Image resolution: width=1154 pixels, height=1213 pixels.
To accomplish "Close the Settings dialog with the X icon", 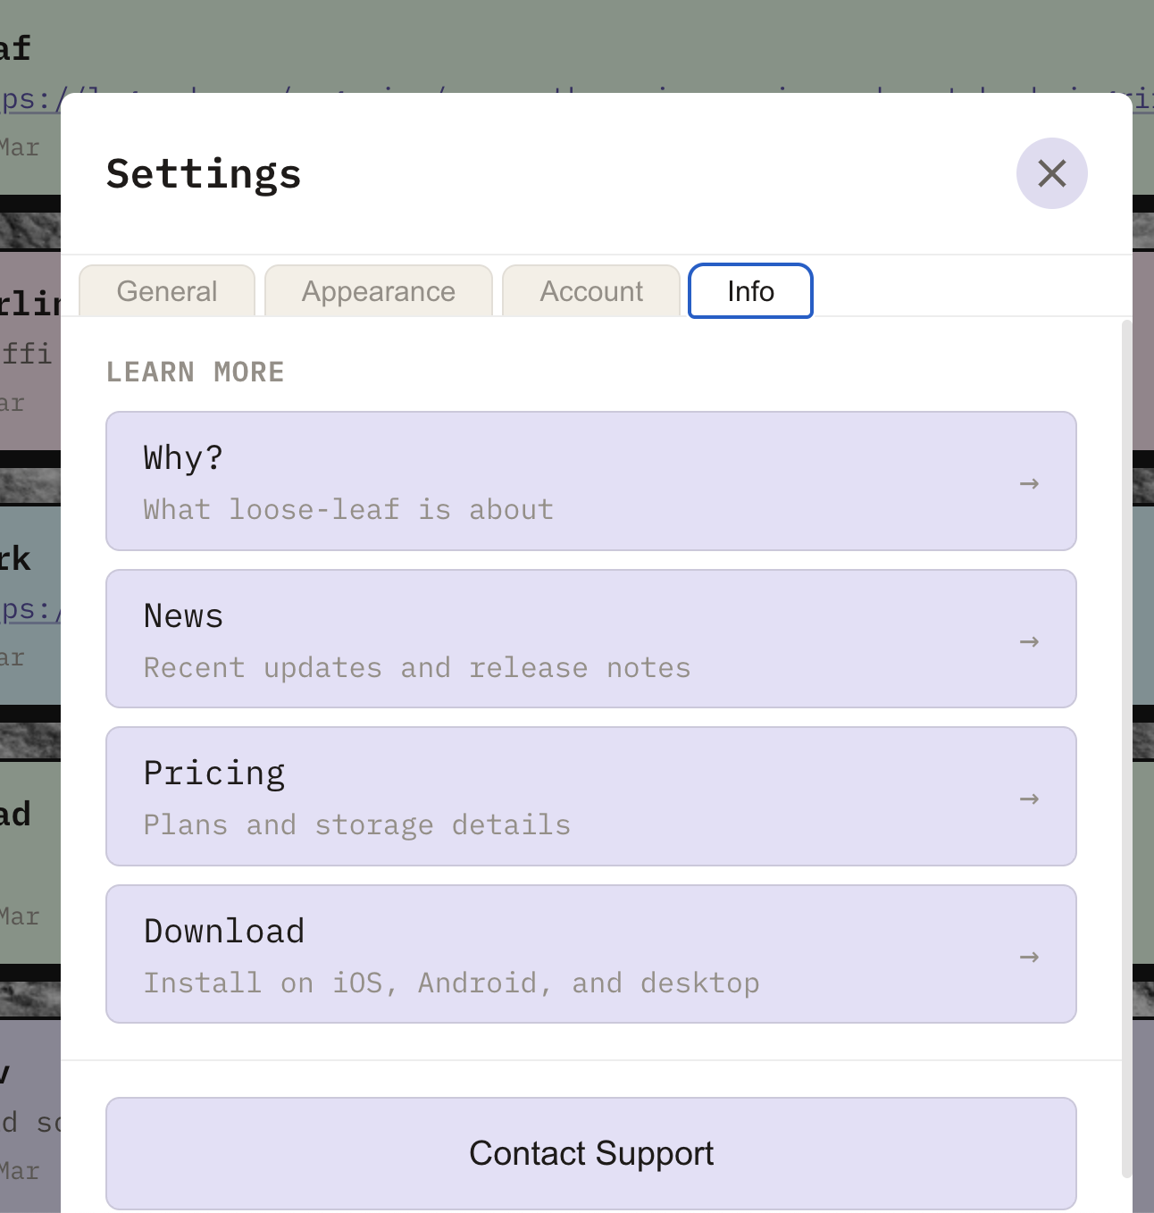I will (x=1051, y=173).
